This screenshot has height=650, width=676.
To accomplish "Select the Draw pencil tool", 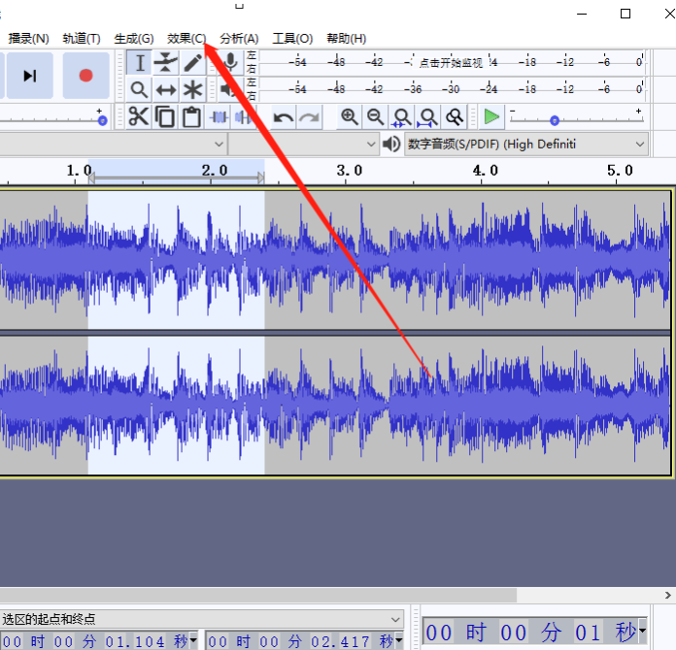I will tap(192, 63).
